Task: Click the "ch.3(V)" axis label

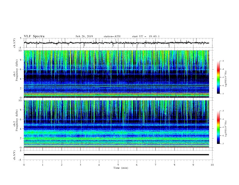Action: pos(14,155)
